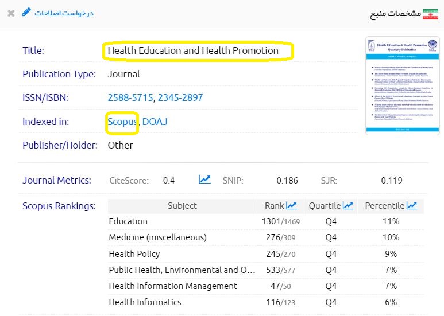Open the DOAJ indexing link

[x=155, y=122]
